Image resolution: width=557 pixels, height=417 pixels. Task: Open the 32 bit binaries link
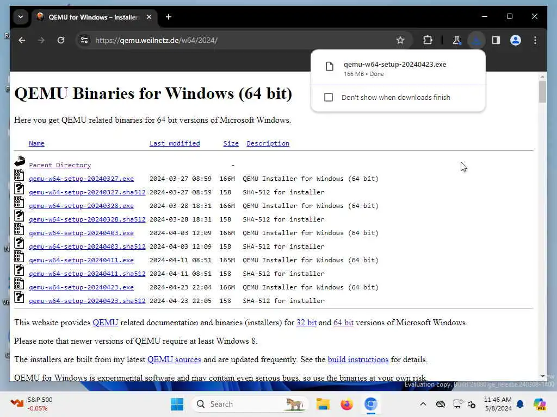(306, 323)
